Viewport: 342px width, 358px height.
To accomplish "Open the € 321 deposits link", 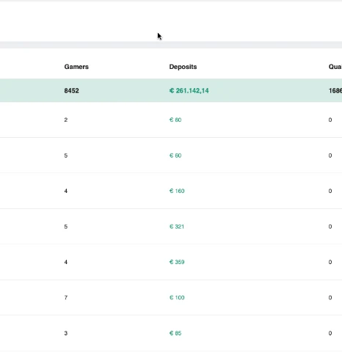I will click(x=177, y=227).
